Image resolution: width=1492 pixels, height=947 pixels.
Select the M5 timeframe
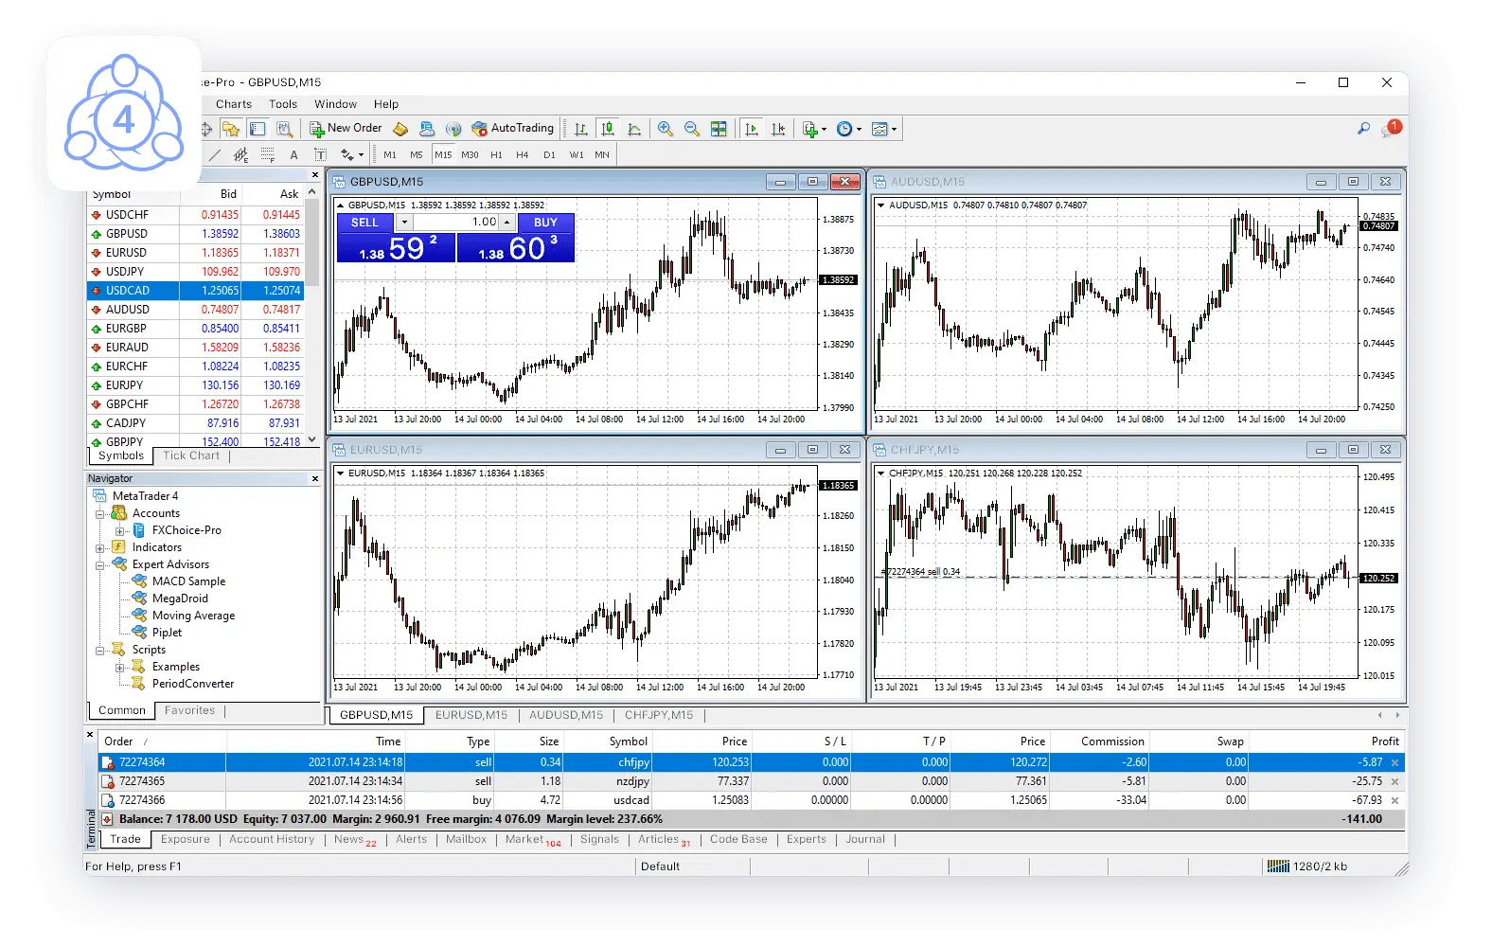click(x=417, y=154)
